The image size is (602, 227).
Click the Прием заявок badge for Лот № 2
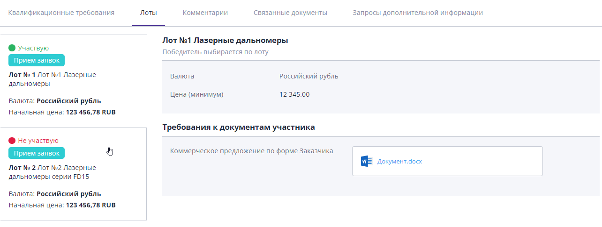point(37,153)
